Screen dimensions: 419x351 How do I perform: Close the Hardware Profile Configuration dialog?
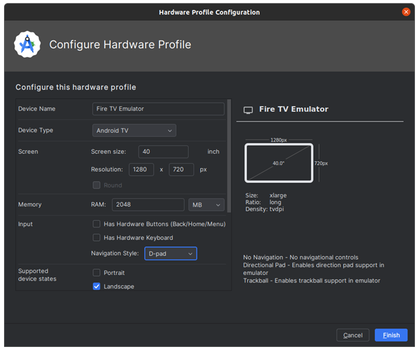[406, 12]
